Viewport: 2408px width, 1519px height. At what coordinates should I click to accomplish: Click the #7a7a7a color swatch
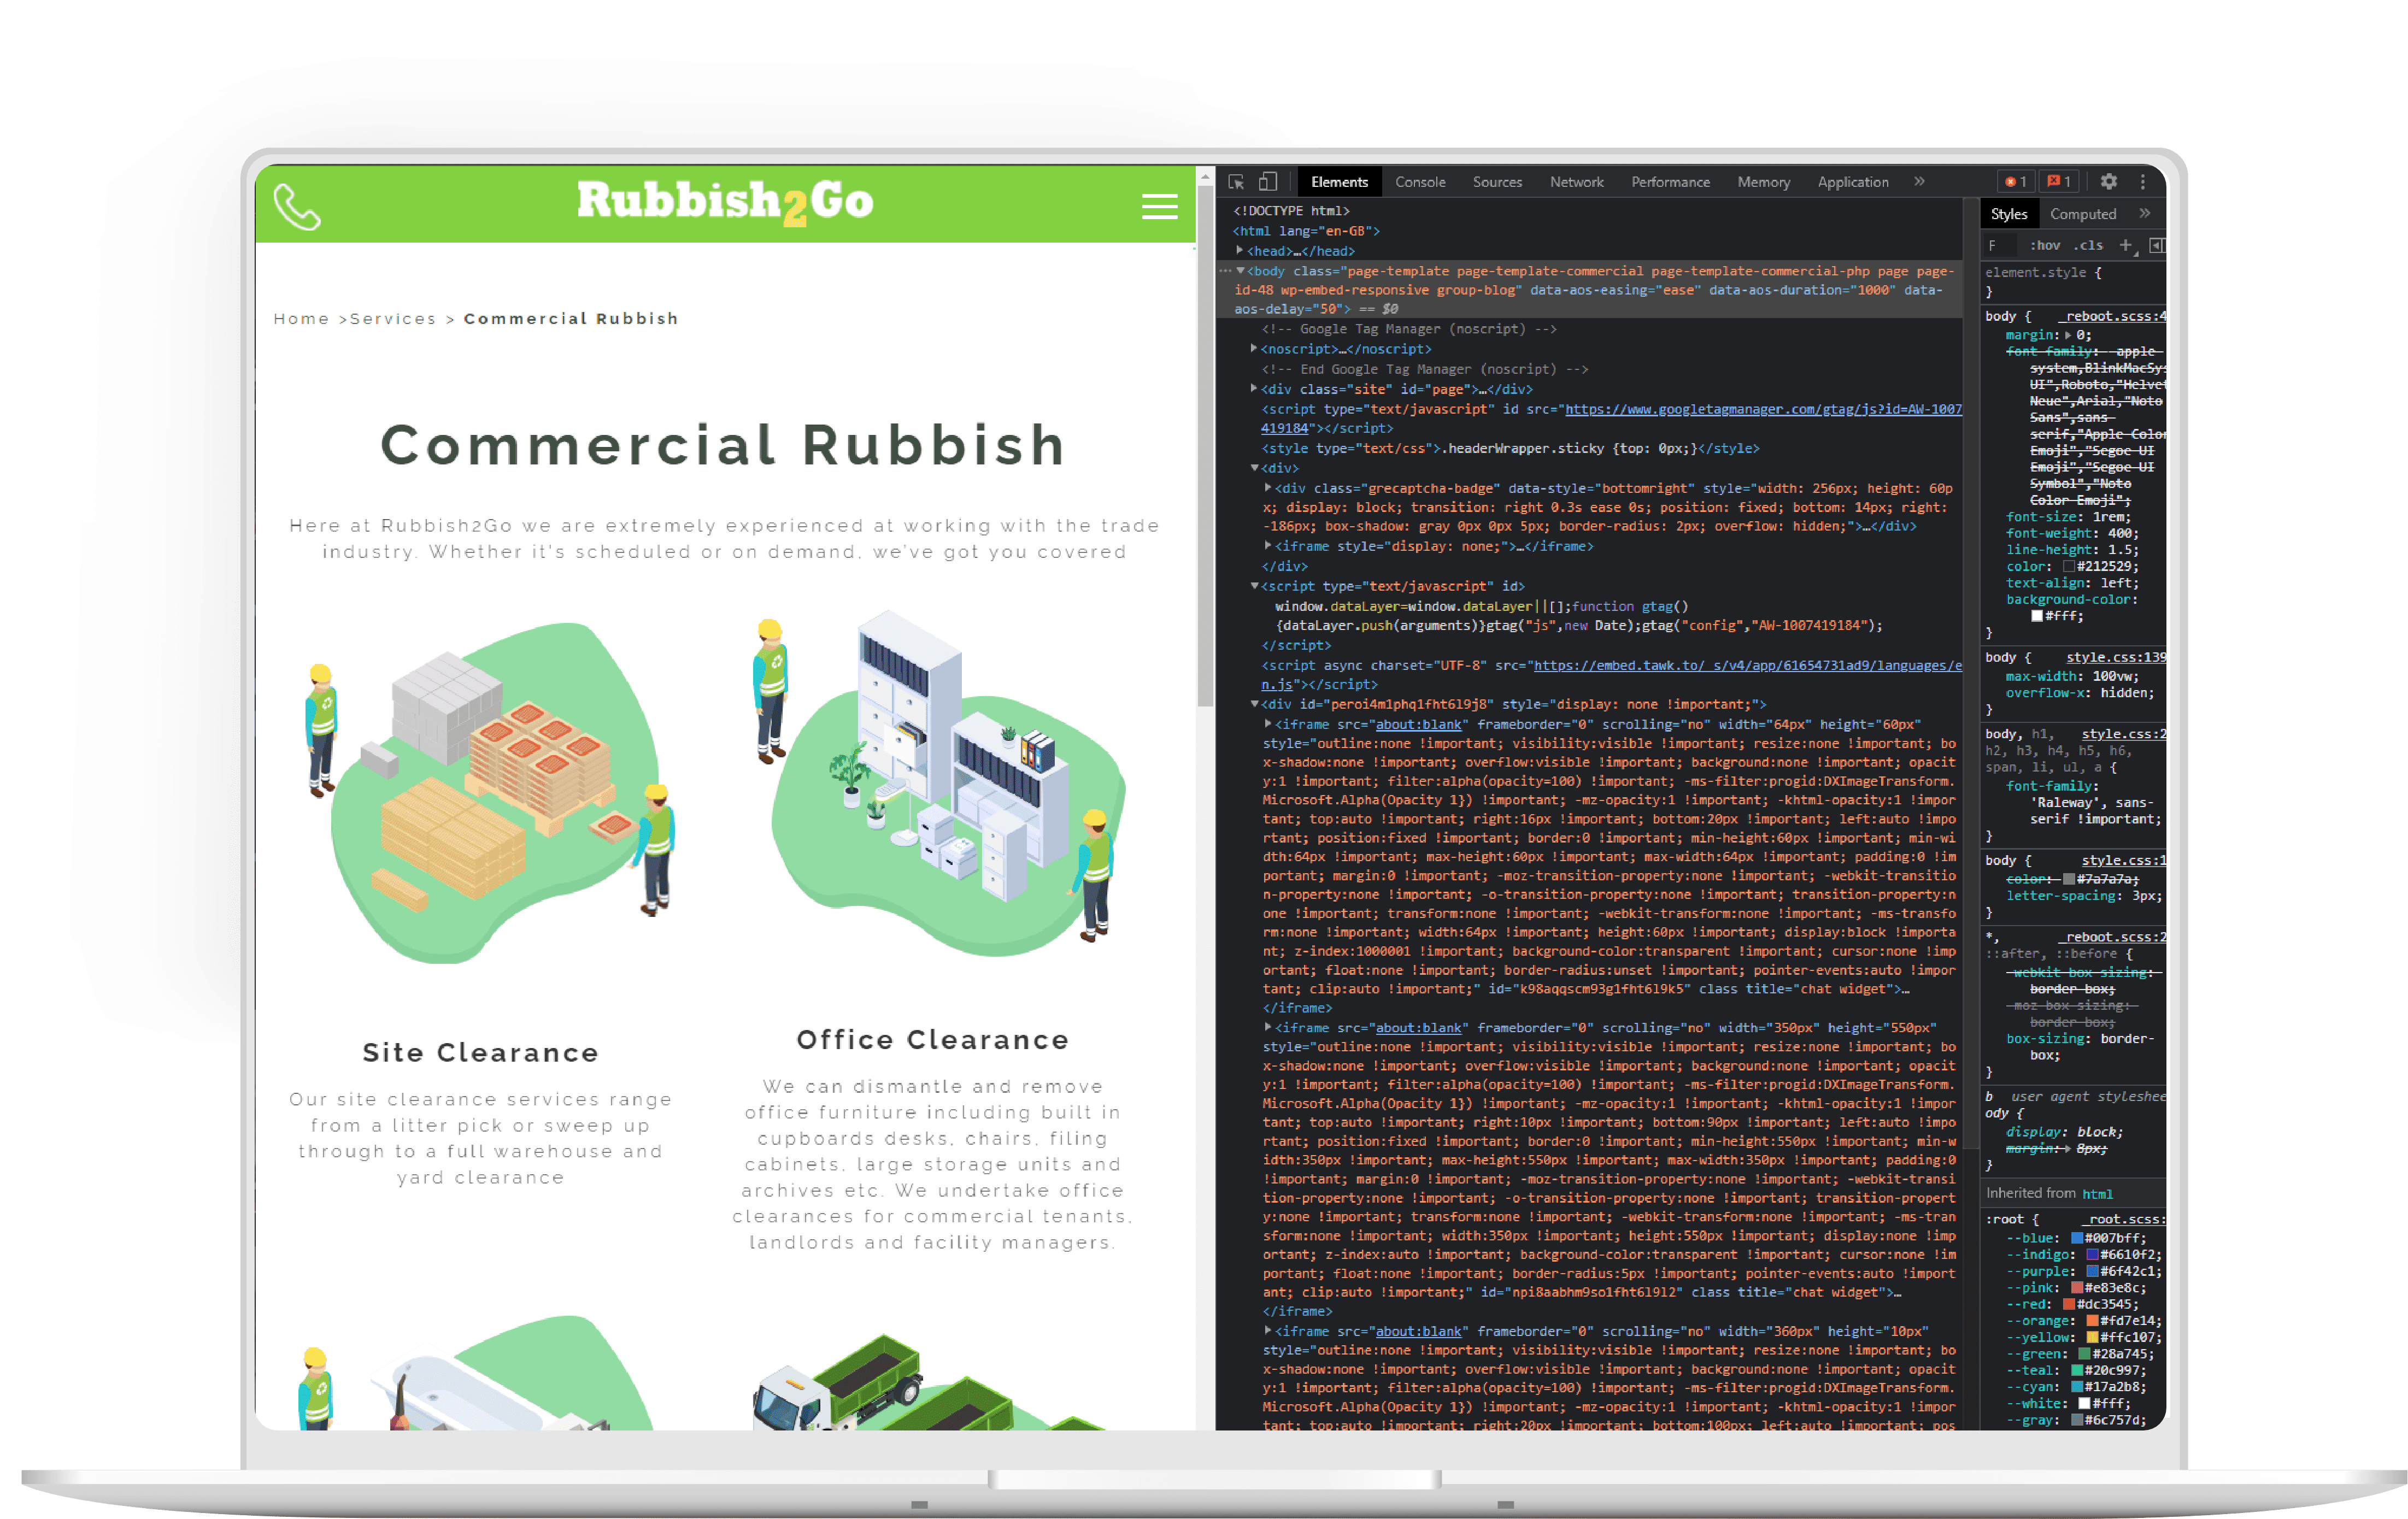[x=2068, y=880]
